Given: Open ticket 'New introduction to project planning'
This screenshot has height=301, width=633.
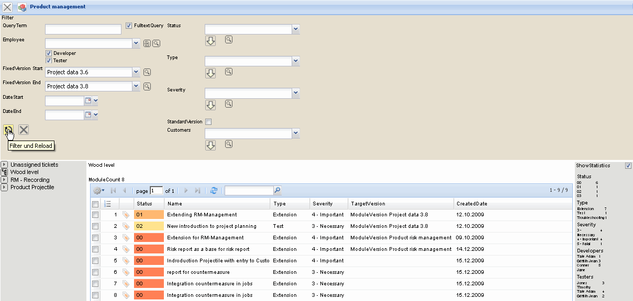Looking at the screenshot, I should pos(212,226).
